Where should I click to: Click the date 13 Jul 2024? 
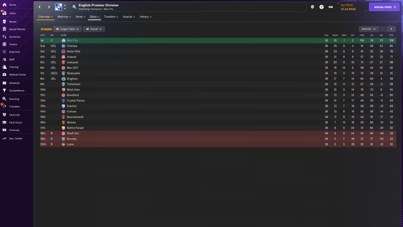[x=348, y=9]
